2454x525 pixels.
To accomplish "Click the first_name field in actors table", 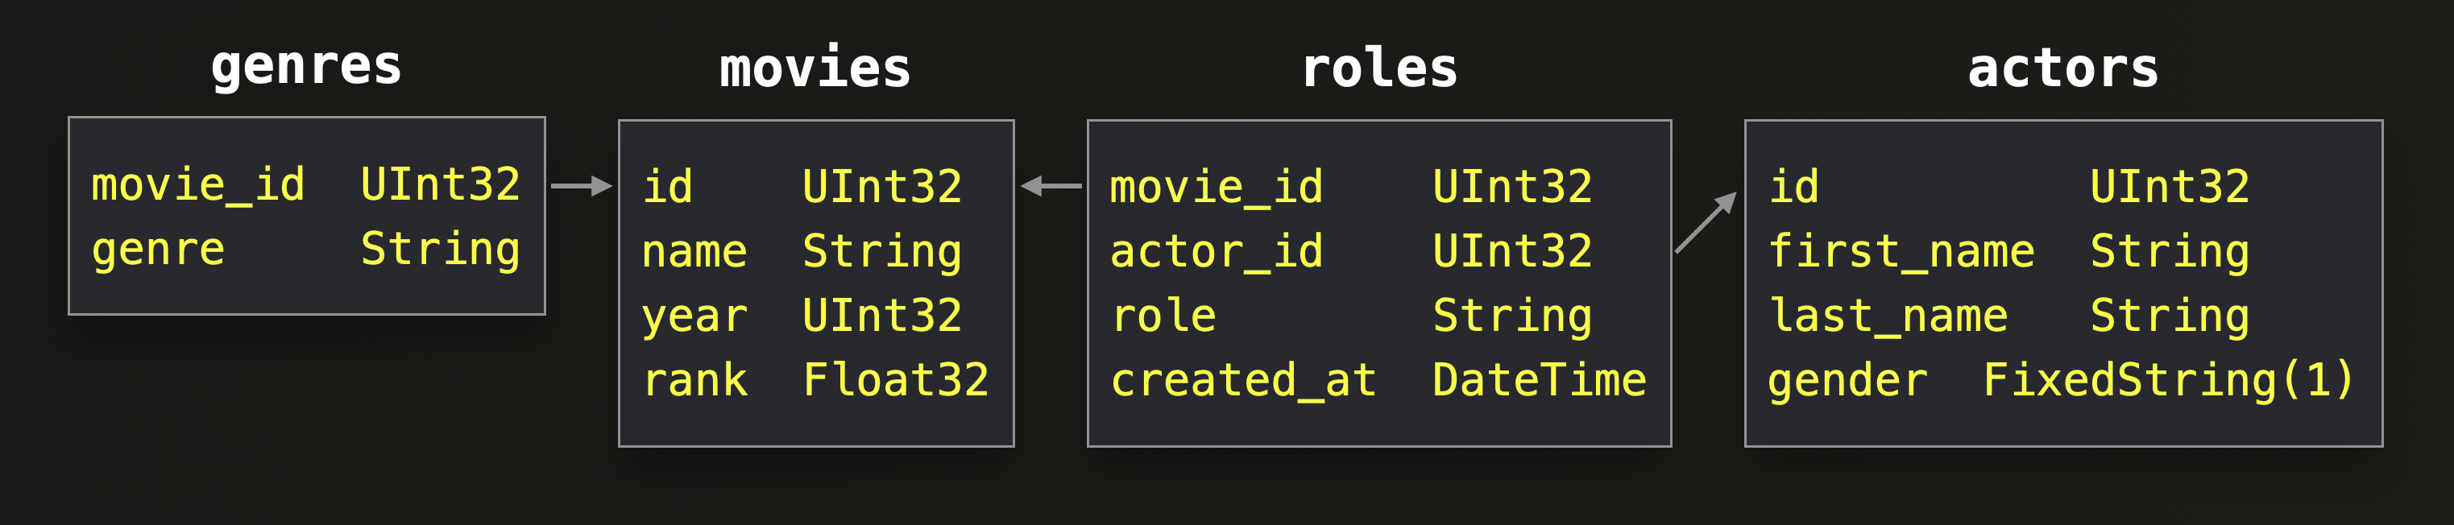I will (1901, 251).
